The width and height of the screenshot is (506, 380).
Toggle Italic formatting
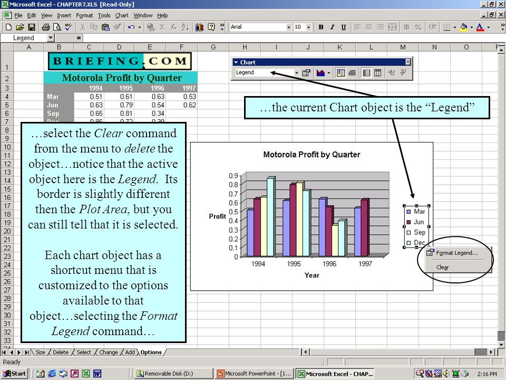332,27
